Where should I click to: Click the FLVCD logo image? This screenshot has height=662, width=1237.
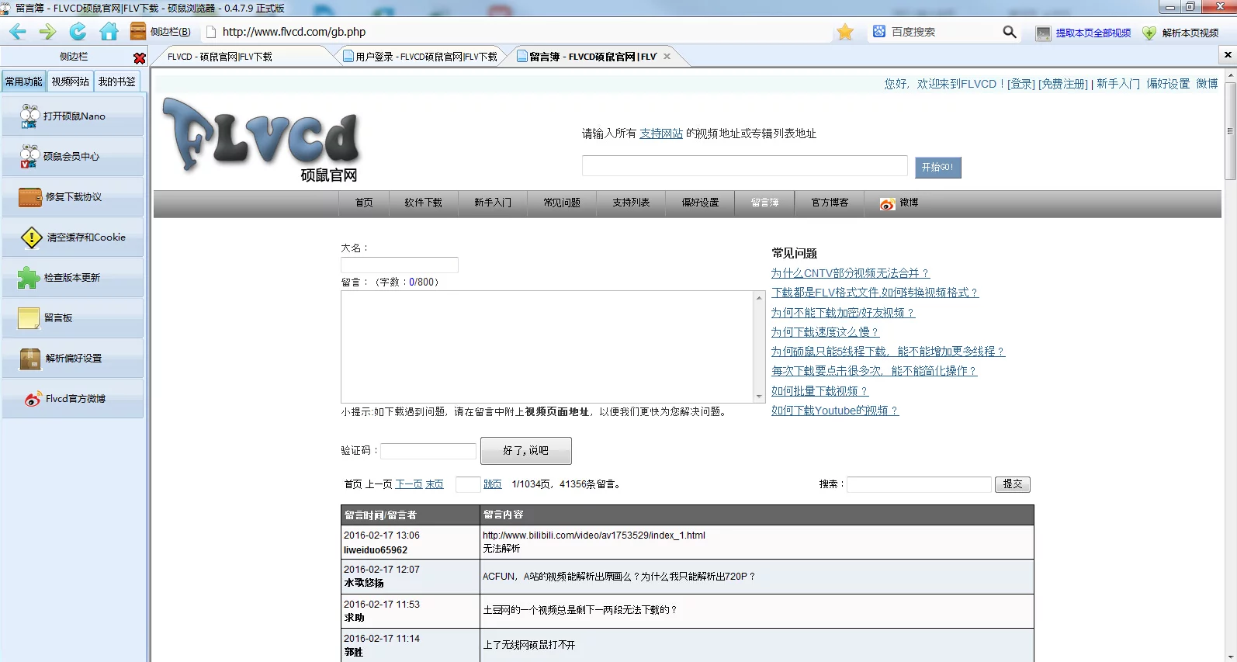pos(261,140)
